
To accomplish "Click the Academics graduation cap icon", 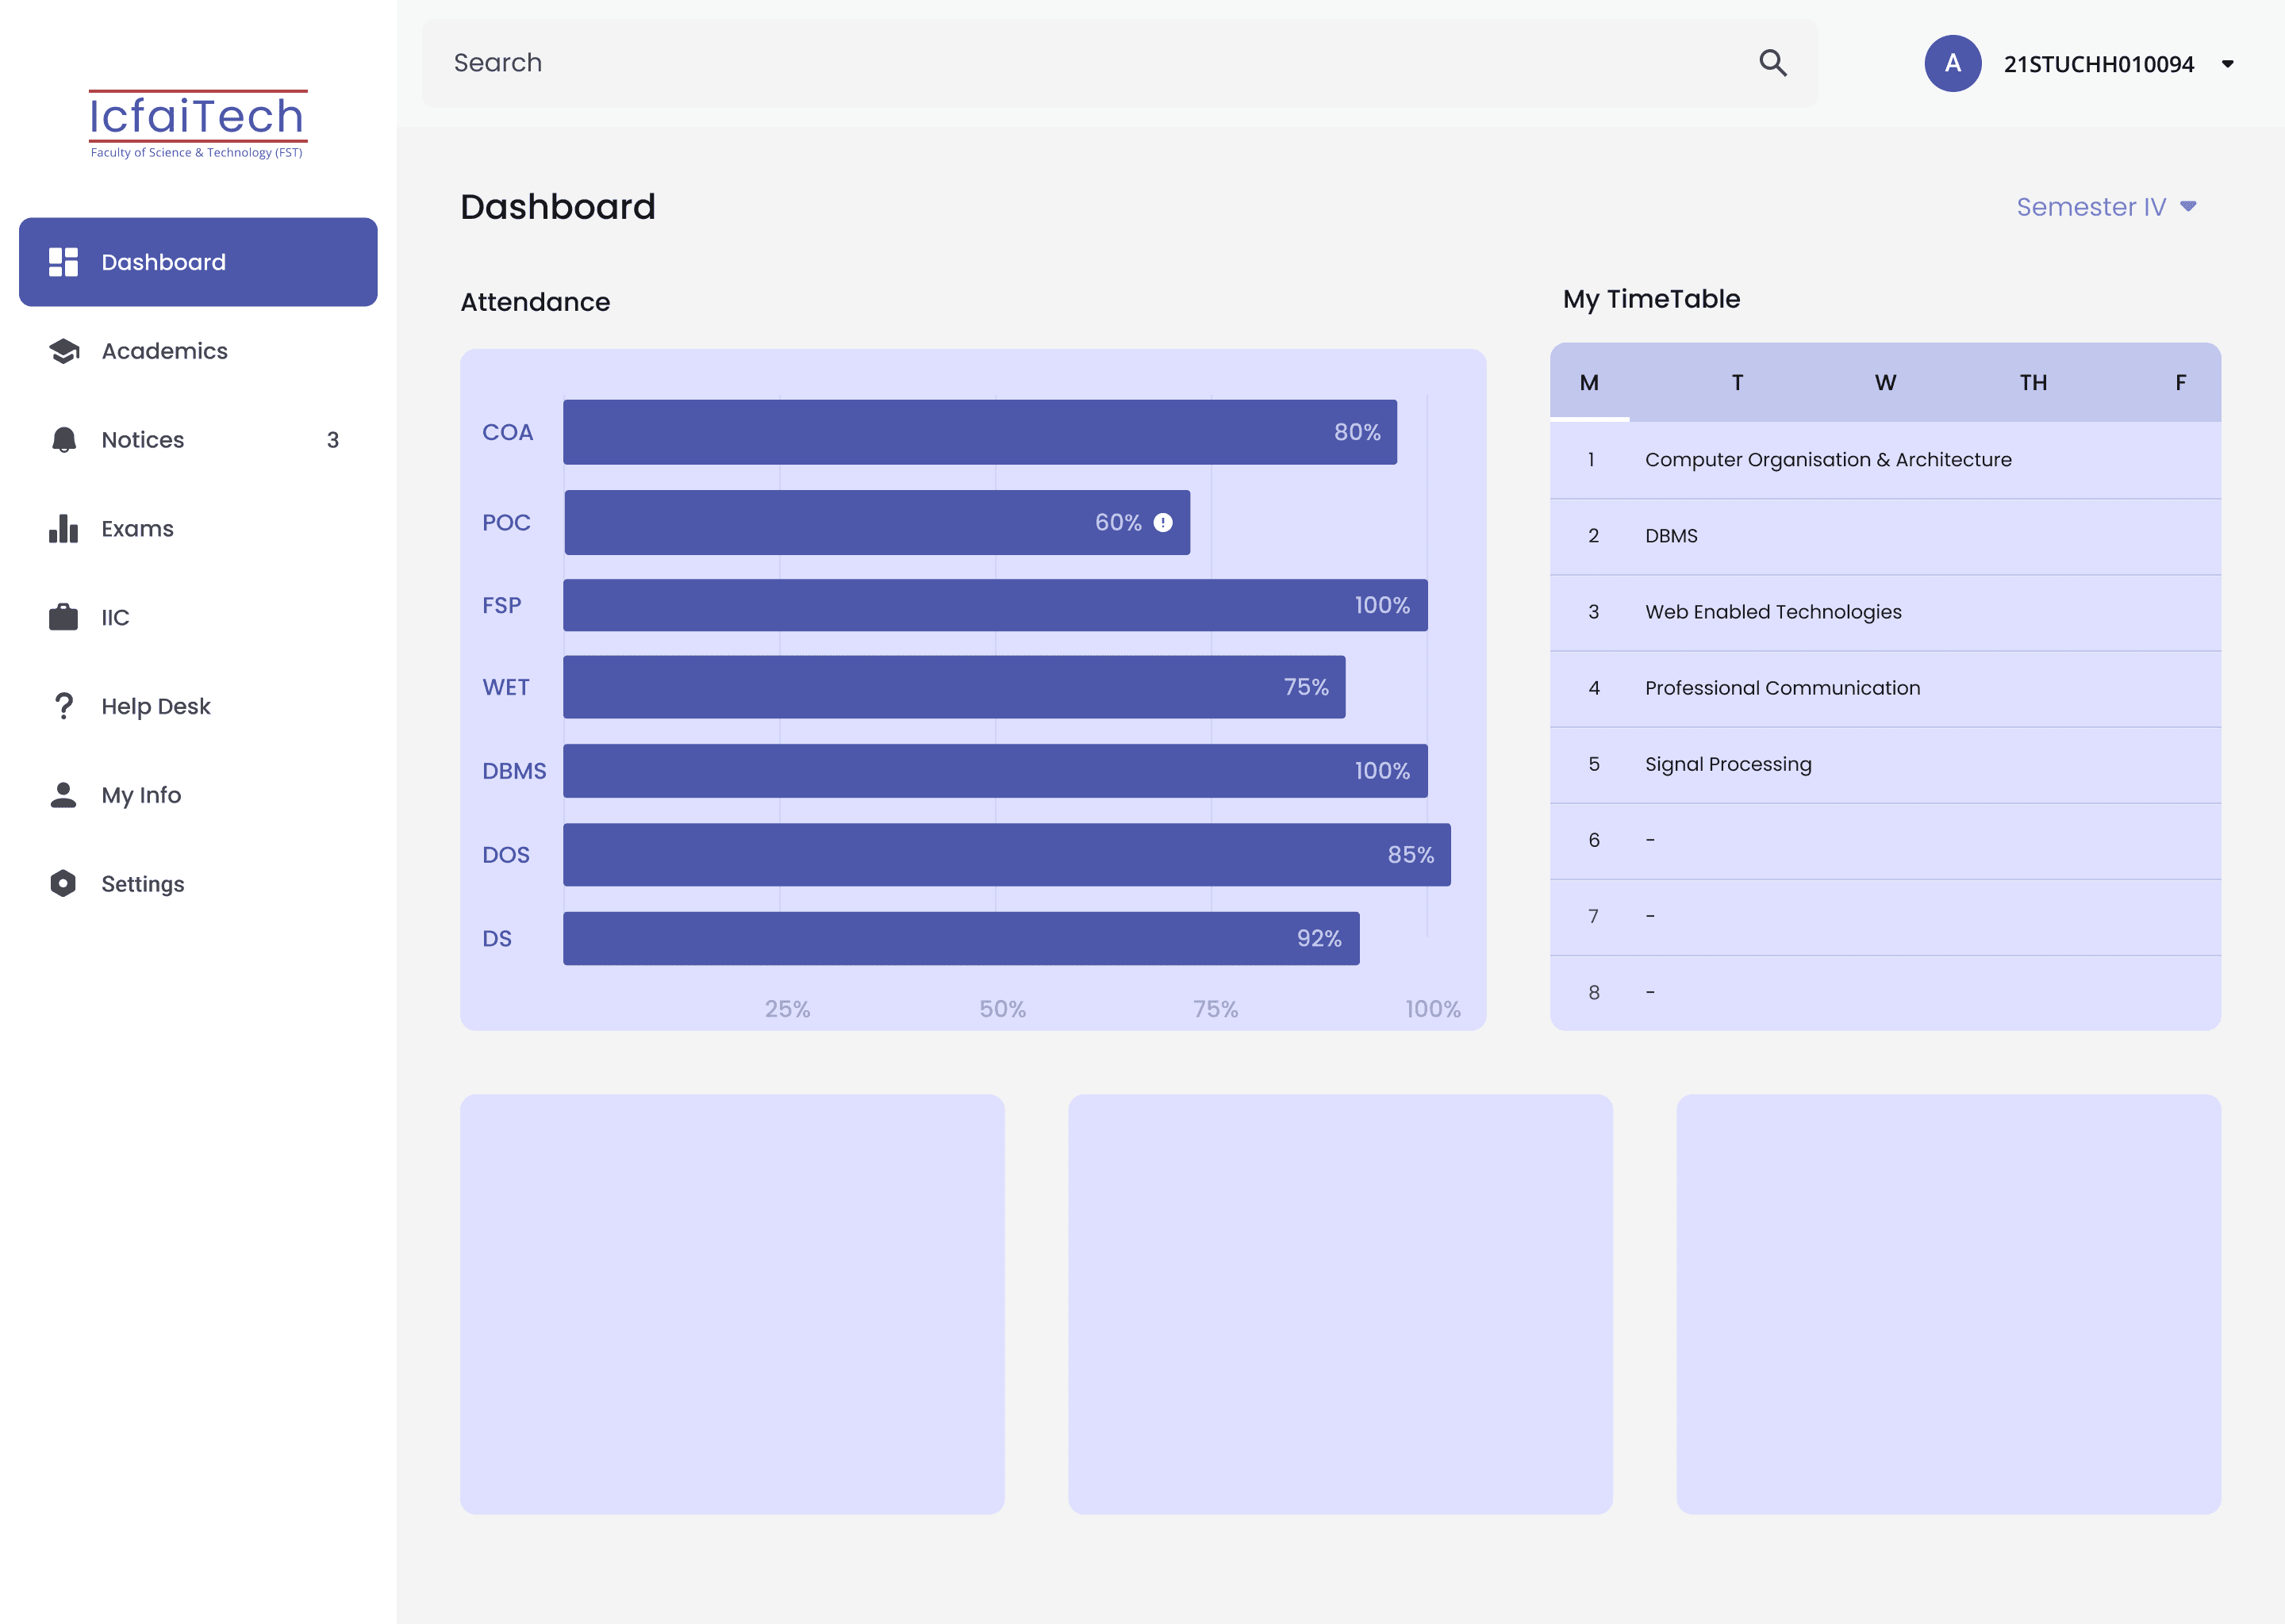I will (x=64, y=351).
